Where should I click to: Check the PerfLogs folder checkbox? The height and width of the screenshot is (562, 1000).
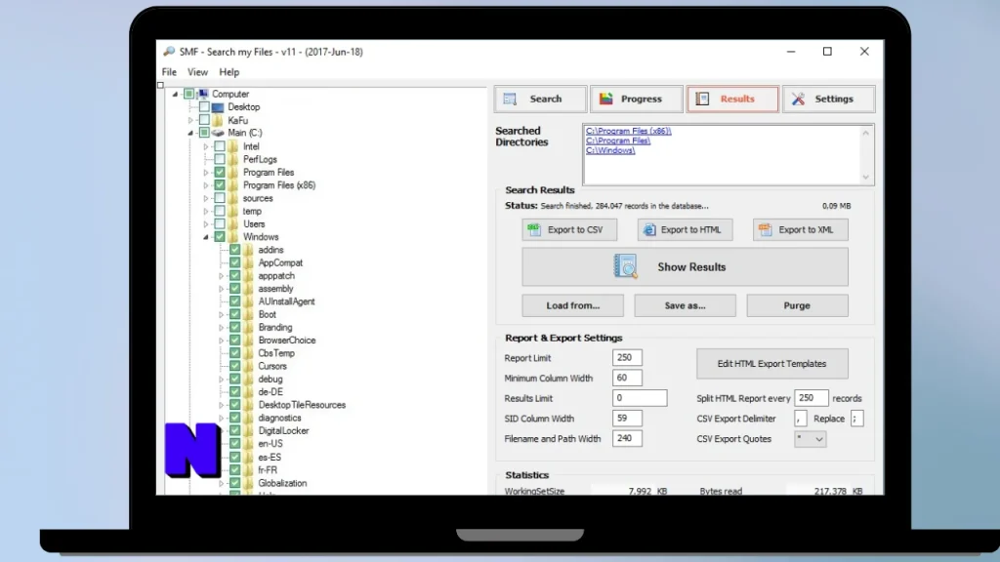(x=220, y=159)
